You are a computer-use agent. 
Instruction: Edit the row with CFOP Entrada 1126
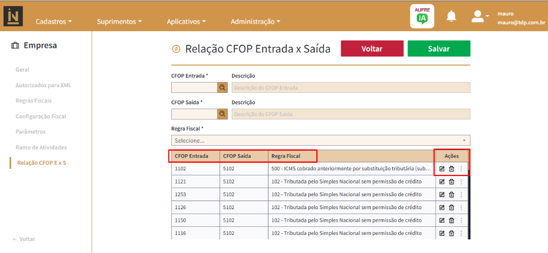point(442,207)
